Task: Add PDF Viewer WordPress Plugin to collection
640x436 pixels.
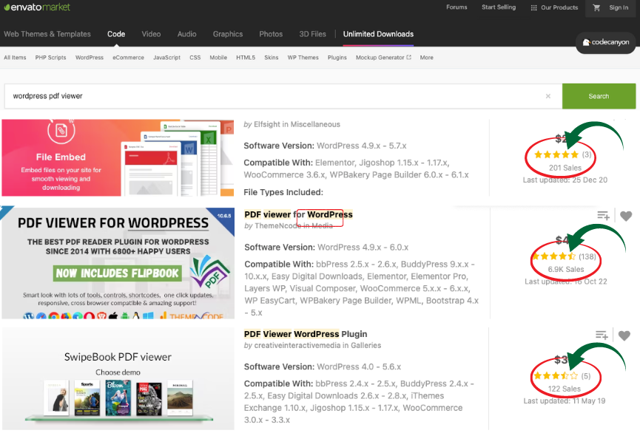Action: pos(602,335)
